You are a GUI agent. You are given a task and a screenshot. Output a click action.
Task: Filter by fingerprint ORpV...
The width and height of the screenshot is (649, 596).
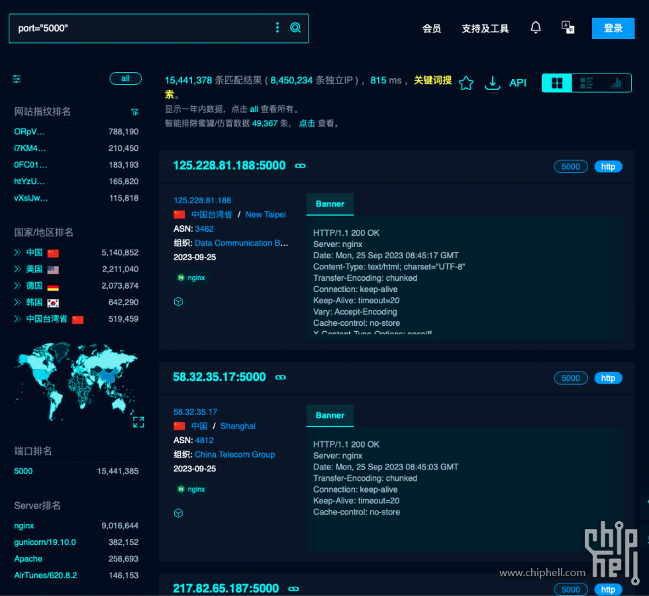(x=29, y=132)
